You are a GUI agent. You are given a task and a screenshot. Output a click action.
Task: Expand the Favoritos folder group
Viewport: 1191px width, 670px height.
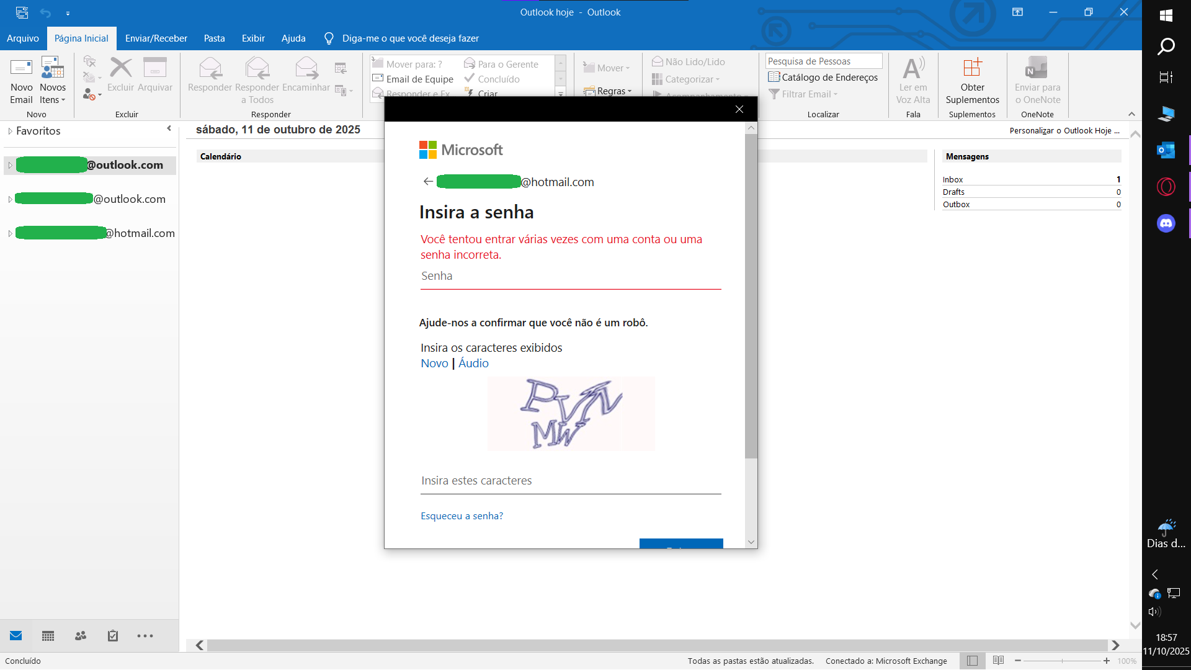10,131
